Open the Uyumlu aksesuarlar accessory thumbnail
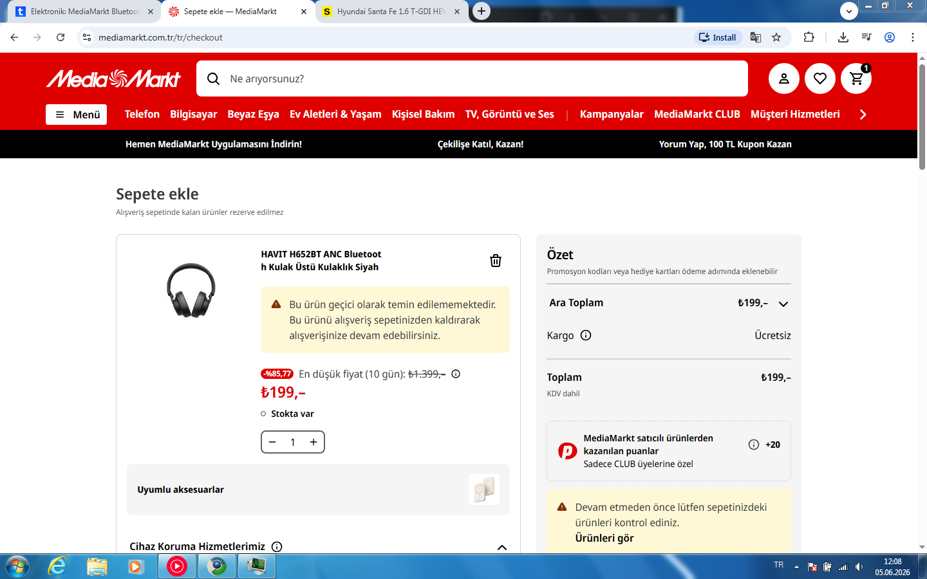This screenshot has width=927, height=579. click(x=484, y=490)
